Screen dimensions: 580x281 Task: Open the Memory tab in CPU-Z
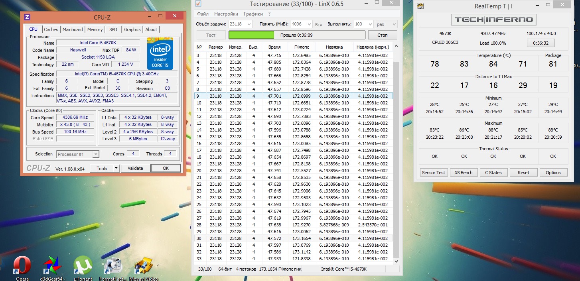click(x=95, y=29)
